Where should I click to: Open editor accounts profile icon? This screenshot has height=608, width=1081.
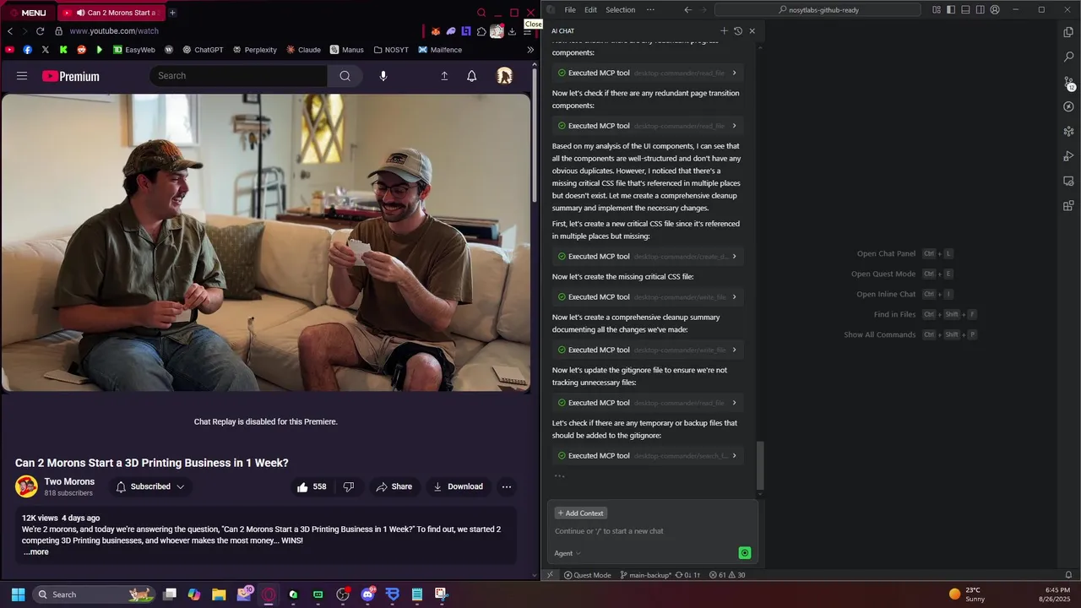(995, 10)
